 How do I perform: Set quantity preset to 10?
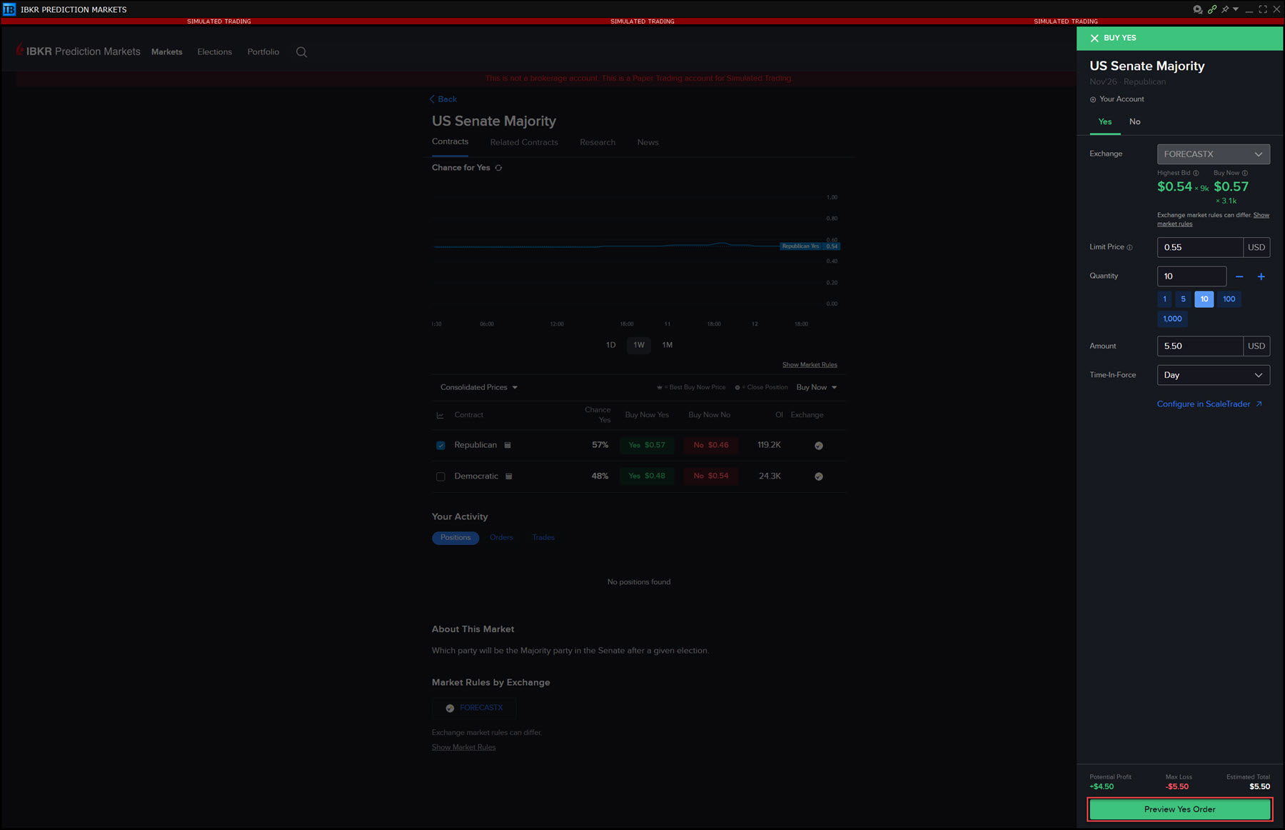pyautogui.click(x=1204, y=299)
